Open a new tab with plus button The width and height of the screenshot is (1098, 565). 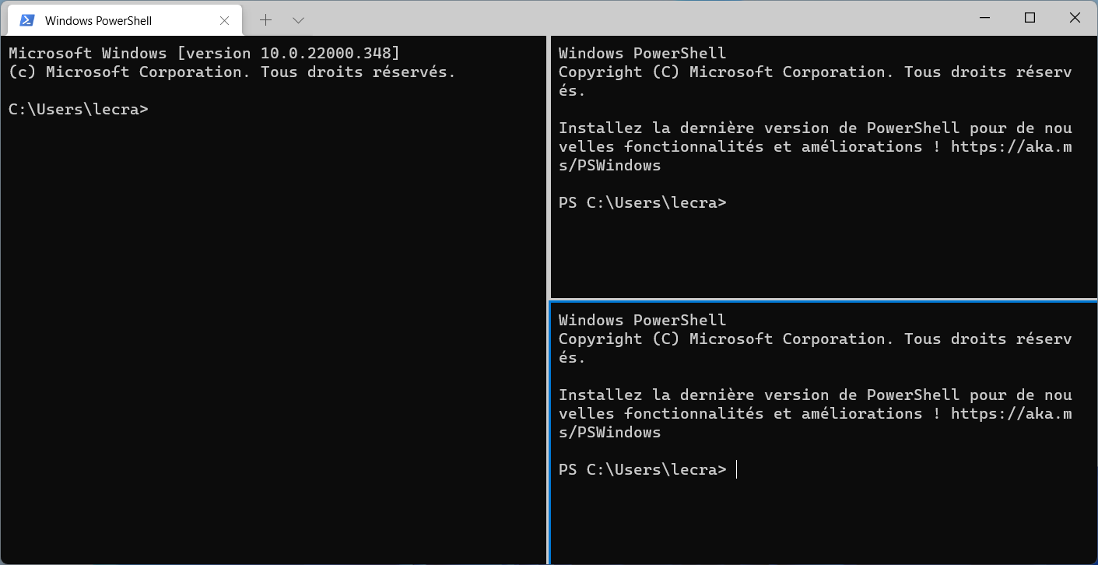coord(266,19)
